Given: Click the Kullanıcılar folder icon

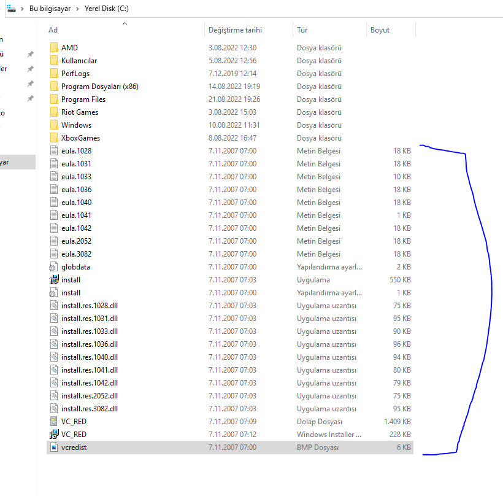Looking at the screenshot, I should [54, 60].
